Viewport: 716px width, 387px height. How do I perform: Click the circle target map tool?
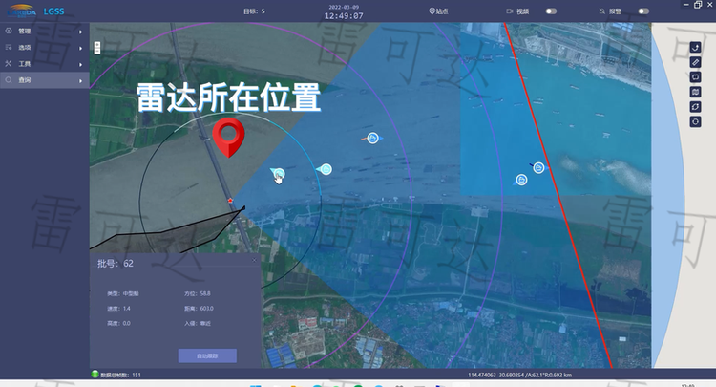tap(695, 121)
